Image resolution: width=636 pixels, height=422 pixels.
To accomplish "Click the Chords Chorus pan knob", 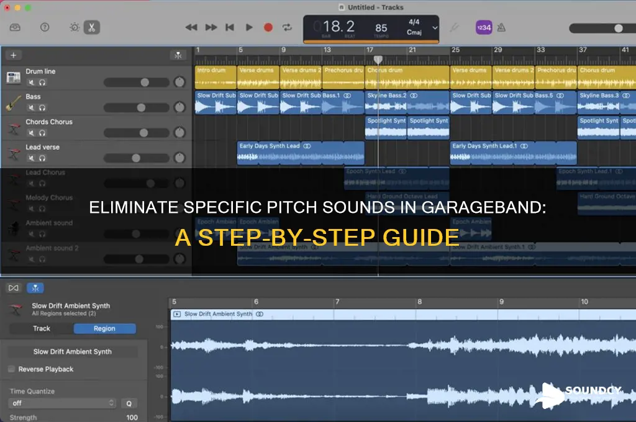I will 179,133.
